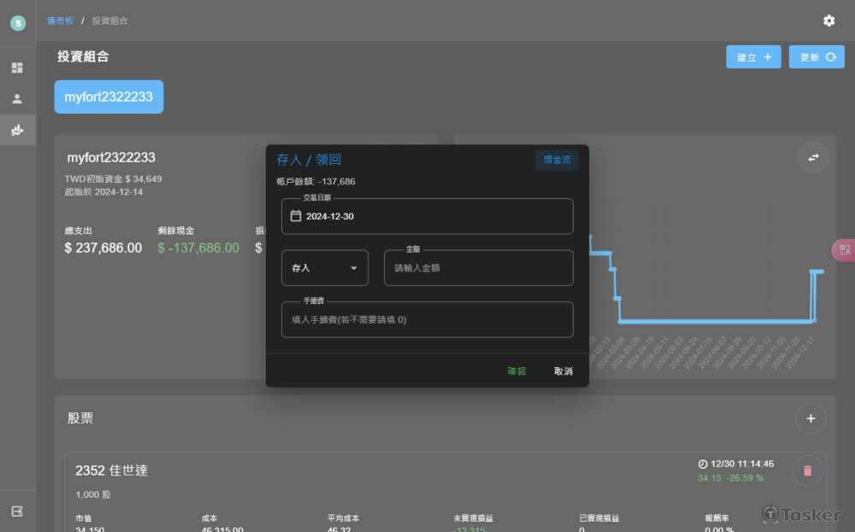Click the 現金流 button in dialog
The width and height of the screenshot is (855, 532).
[557, 160]
